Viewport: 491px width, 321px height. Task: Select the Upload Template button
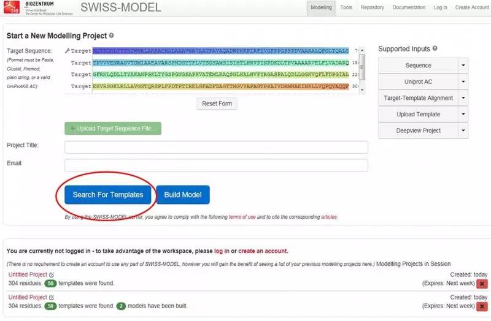point(418,114)
